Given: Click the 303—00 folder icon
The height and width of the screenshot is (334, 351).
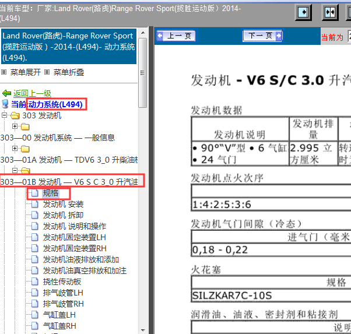Looking at the screenshot, I should (x=25, y=126).
